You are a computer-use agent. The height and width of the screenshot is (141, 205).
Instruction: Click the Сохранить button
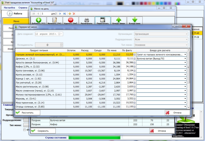point(44,131)
